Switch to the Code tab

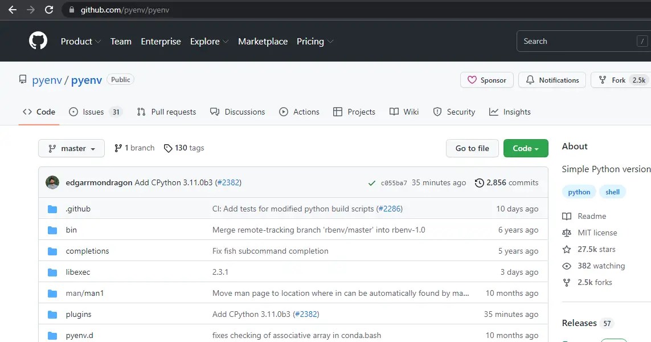[39, 112]
